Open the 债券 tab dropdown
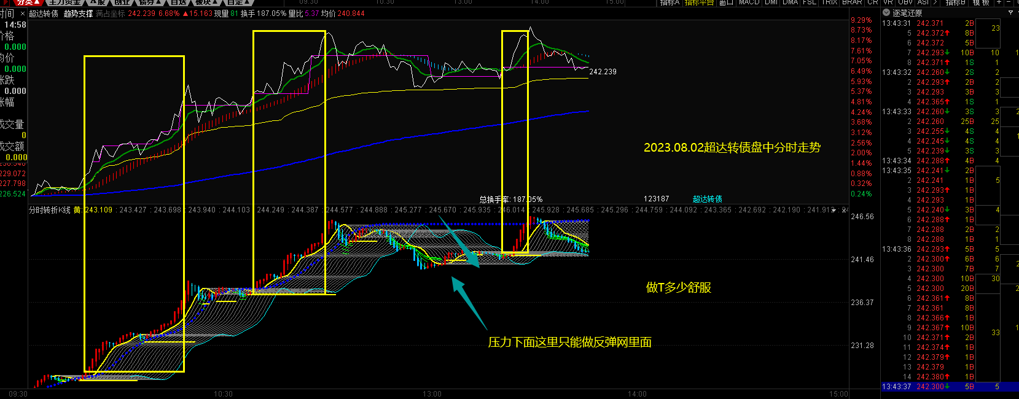The image size is (1019, 399). coord(149,2)
